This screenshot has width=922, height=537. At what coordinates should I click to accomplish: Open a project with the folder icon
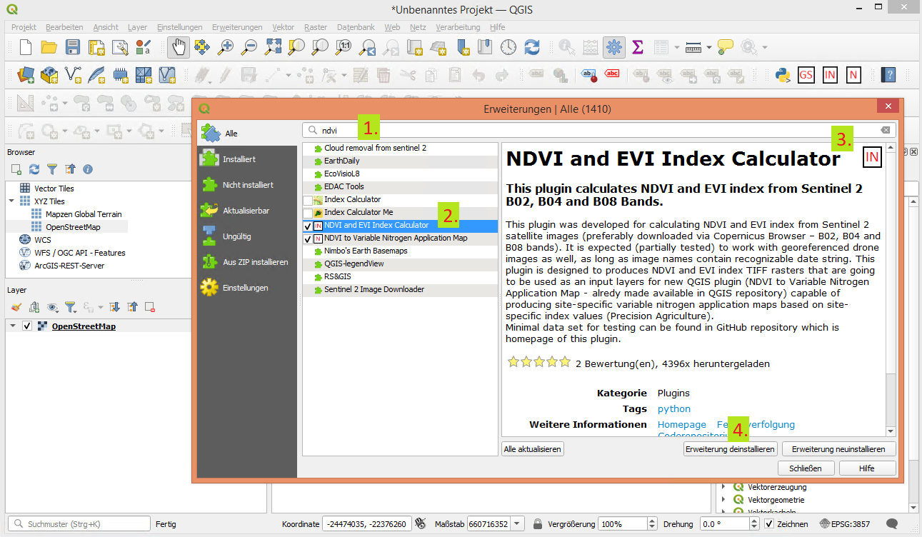(49, 48)
